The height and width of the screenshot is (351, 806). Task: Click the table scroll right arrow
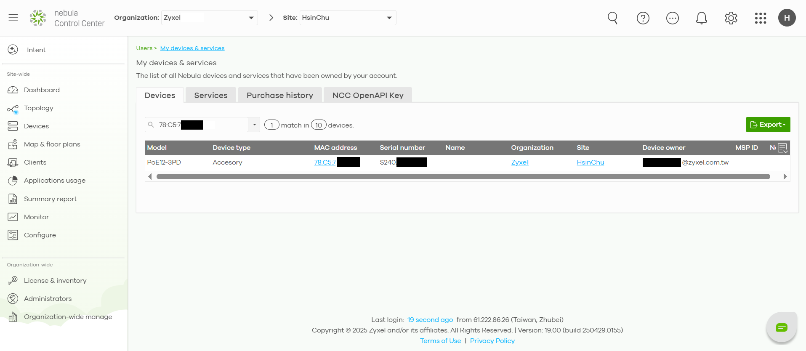pyautogui.click(x=785, y=177)
